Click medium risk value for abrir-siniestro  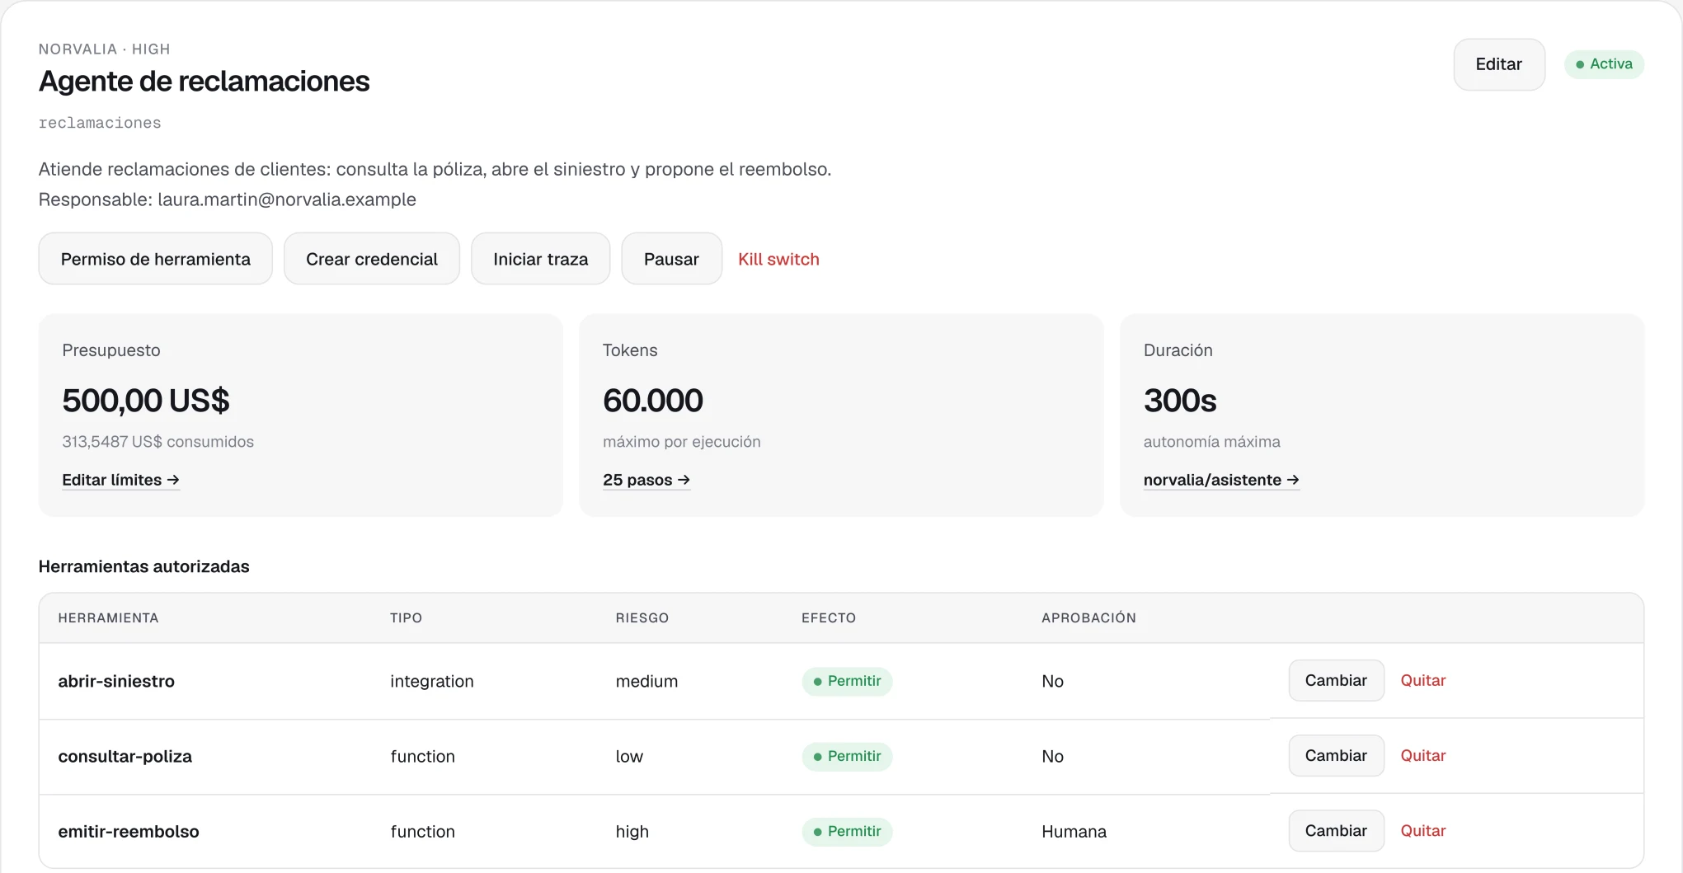point(646,681)
